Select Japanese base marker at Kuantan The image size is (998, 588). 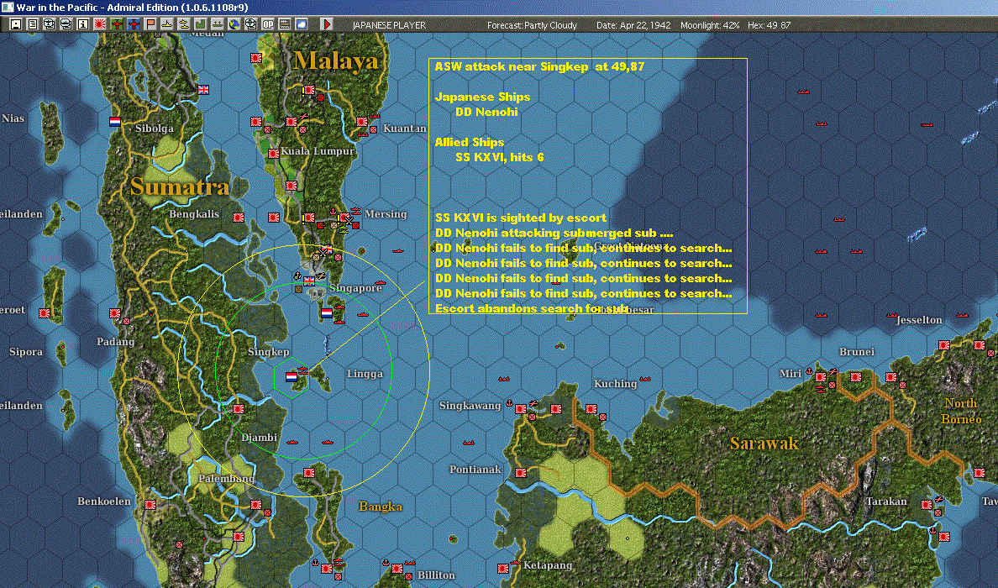pyautogui.click(x=362, y=122)
